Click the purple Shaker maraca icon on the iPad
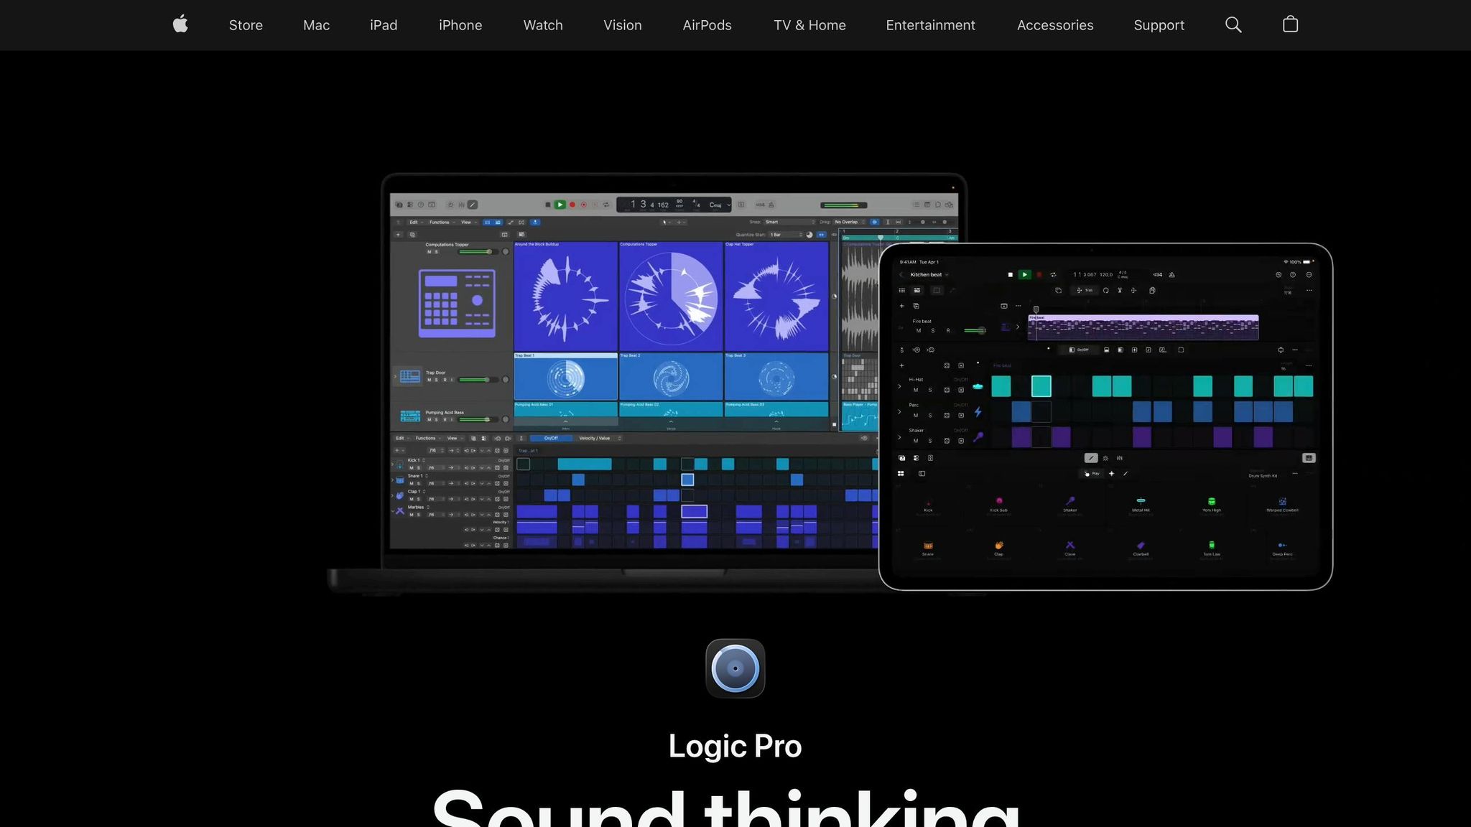1471x827 pixels. point(978,436)
